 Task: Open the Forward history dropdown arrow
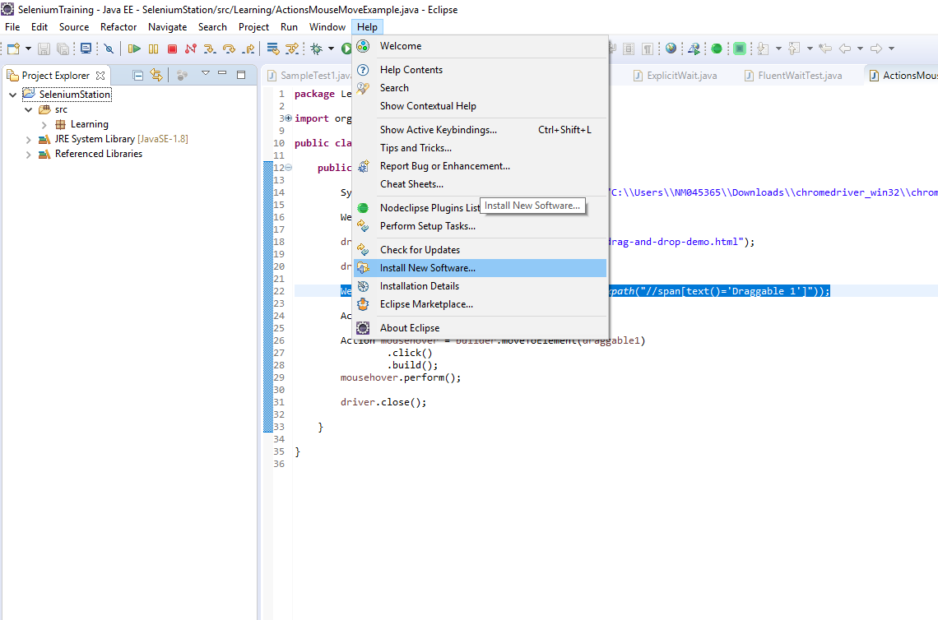pyautogui.click(x=891, y=49)
